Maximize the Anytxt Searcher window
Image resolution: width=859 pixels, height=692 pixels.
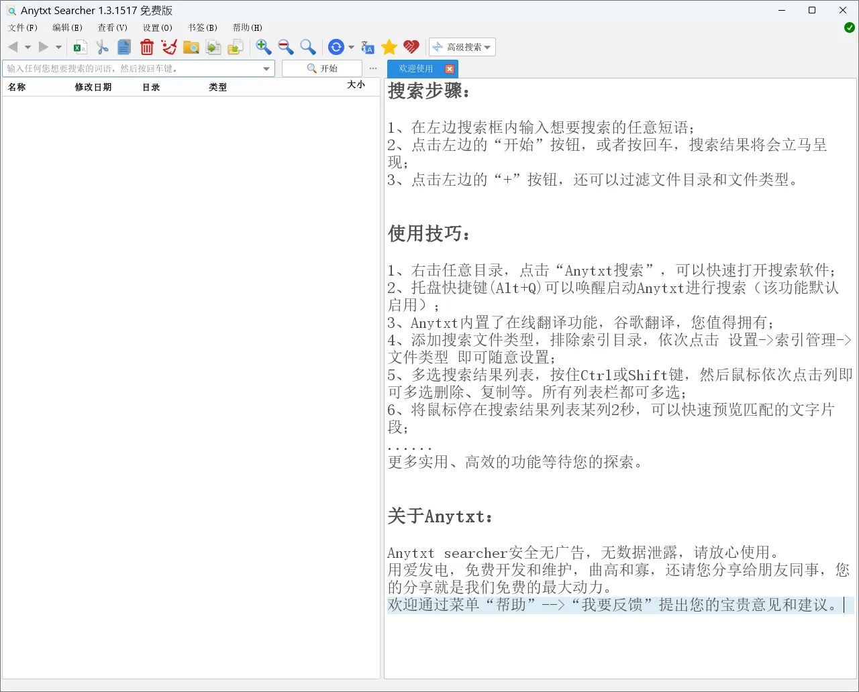pyautogui.click(x=812, y=10)
